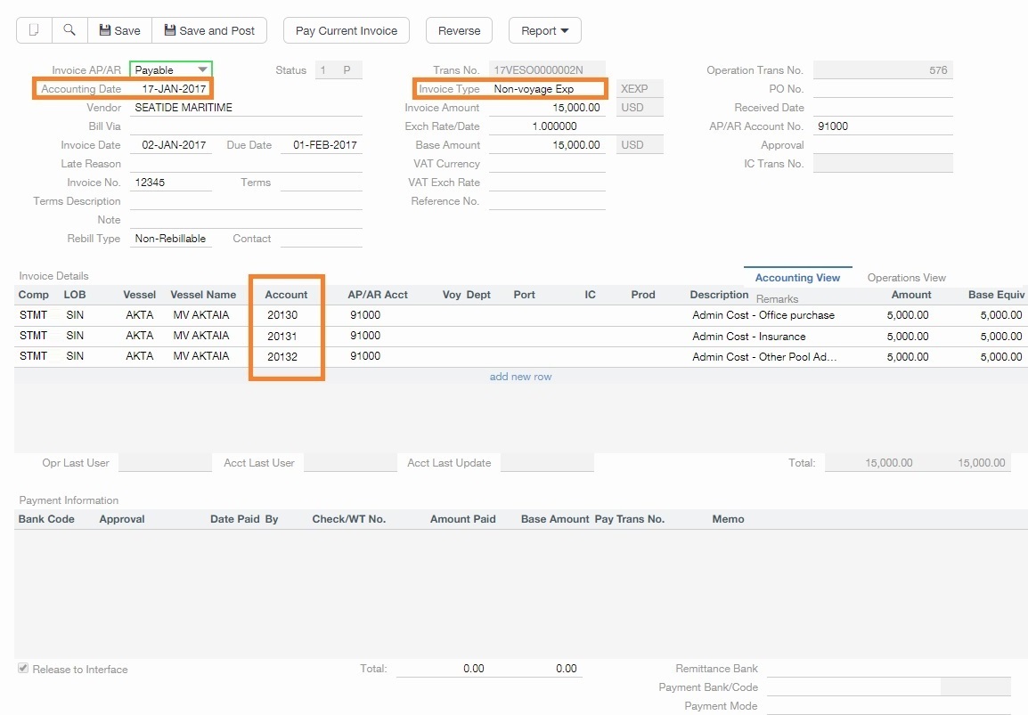Image resolution: width=1028 pixels, height=715 pixels.
Task: Click the Reverse button
Action: [458, 29]
